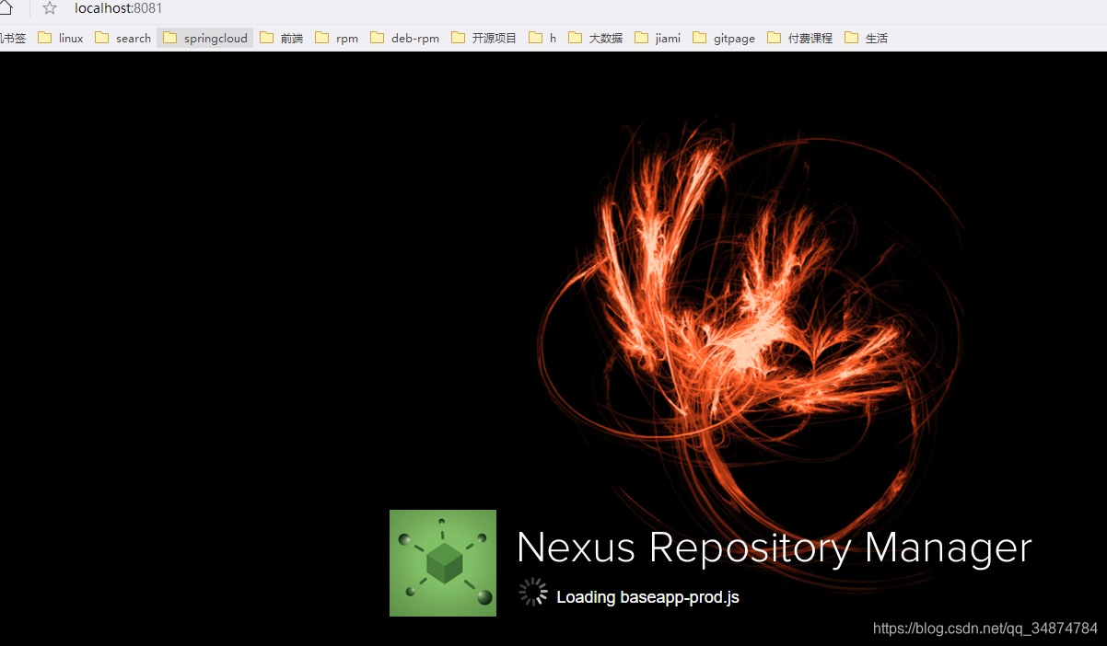Open the 付费课程 bookmarks folder
This screenshot has height=646, width=1107.
pyautogui.click(x=799, y=38)
